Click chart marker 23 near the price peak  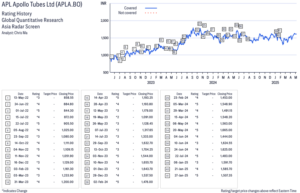[199, 24]
